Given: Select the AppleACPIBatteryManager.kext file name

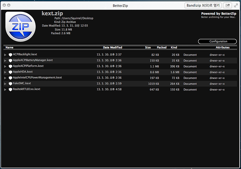Looking at the screenshot, I should pyautogui.click(x=33, y=60).
